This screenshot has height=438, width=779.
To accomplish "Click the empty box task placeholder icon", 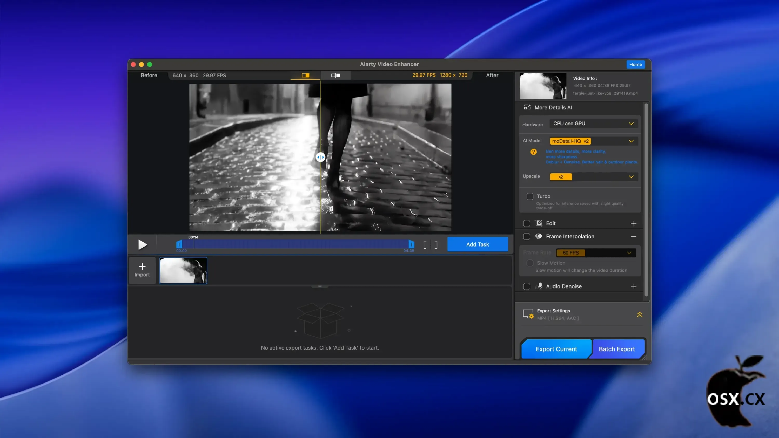I will 320,320.
